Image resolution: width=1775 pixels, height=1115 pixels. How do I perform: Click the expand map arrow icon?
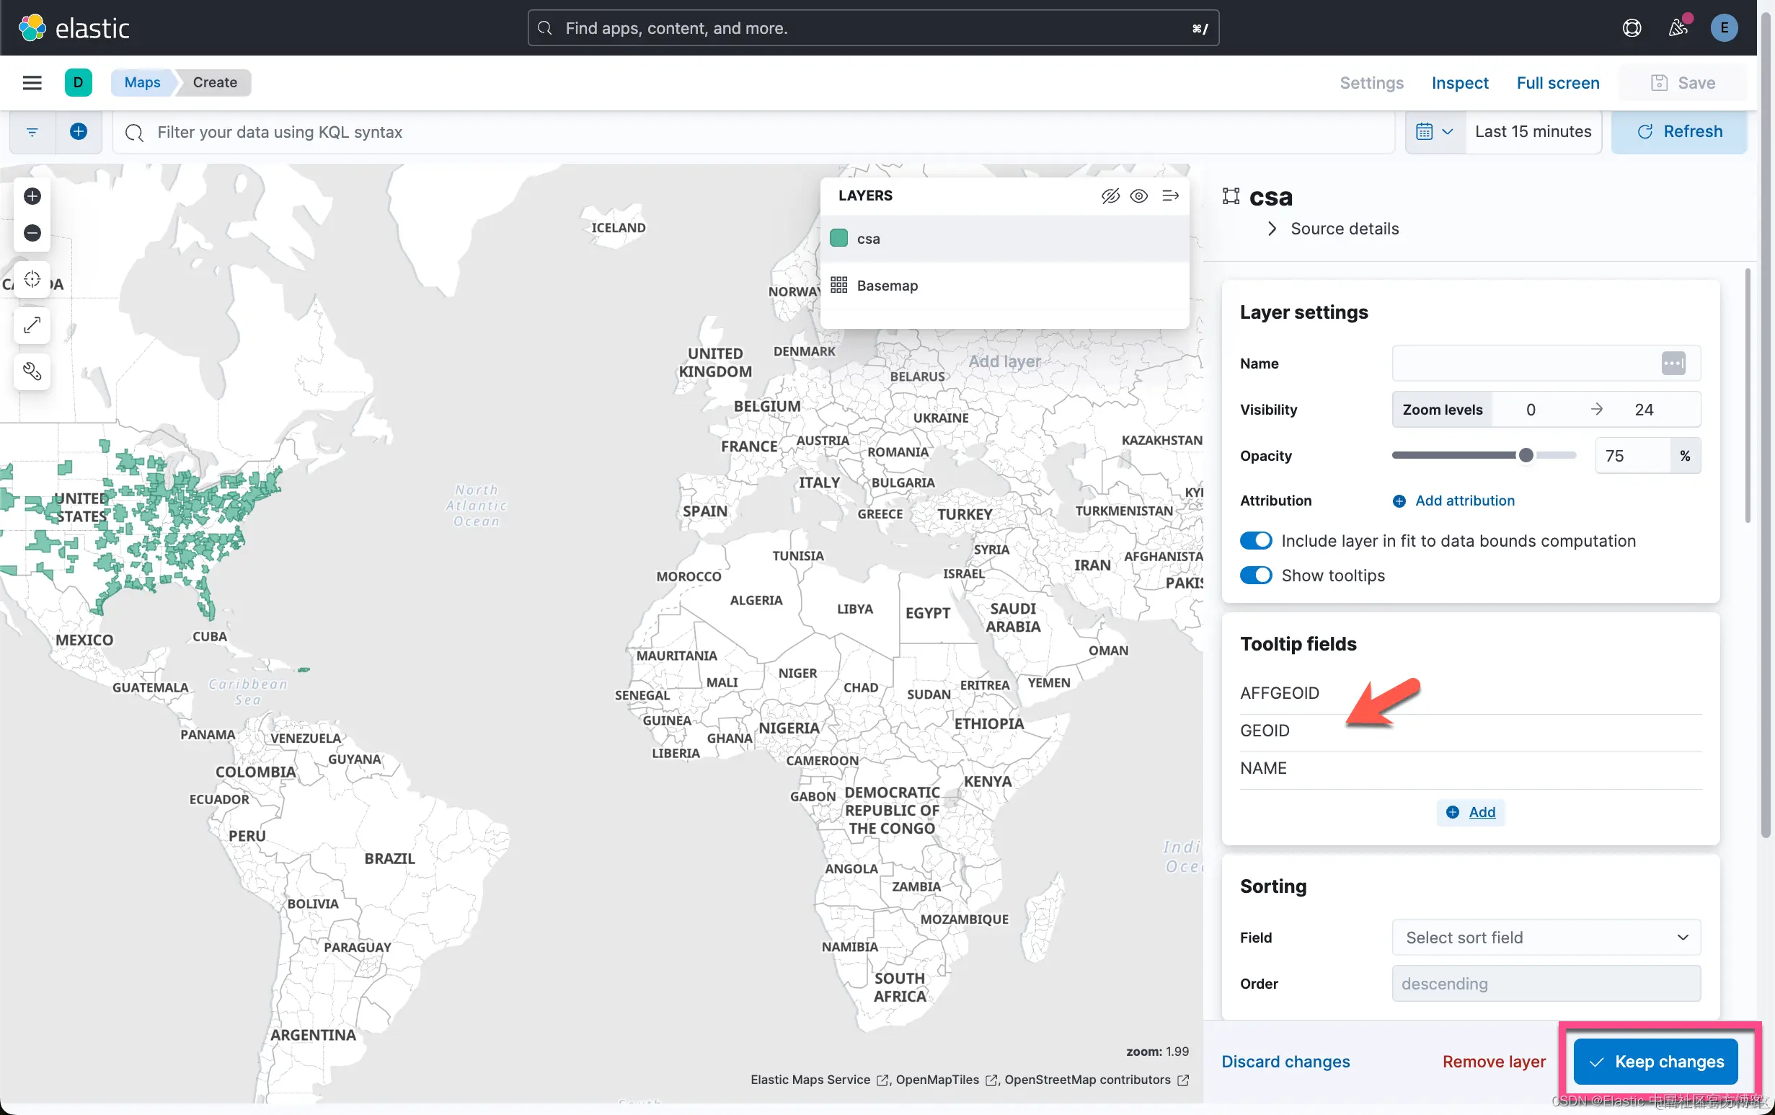tap(32, 325)
